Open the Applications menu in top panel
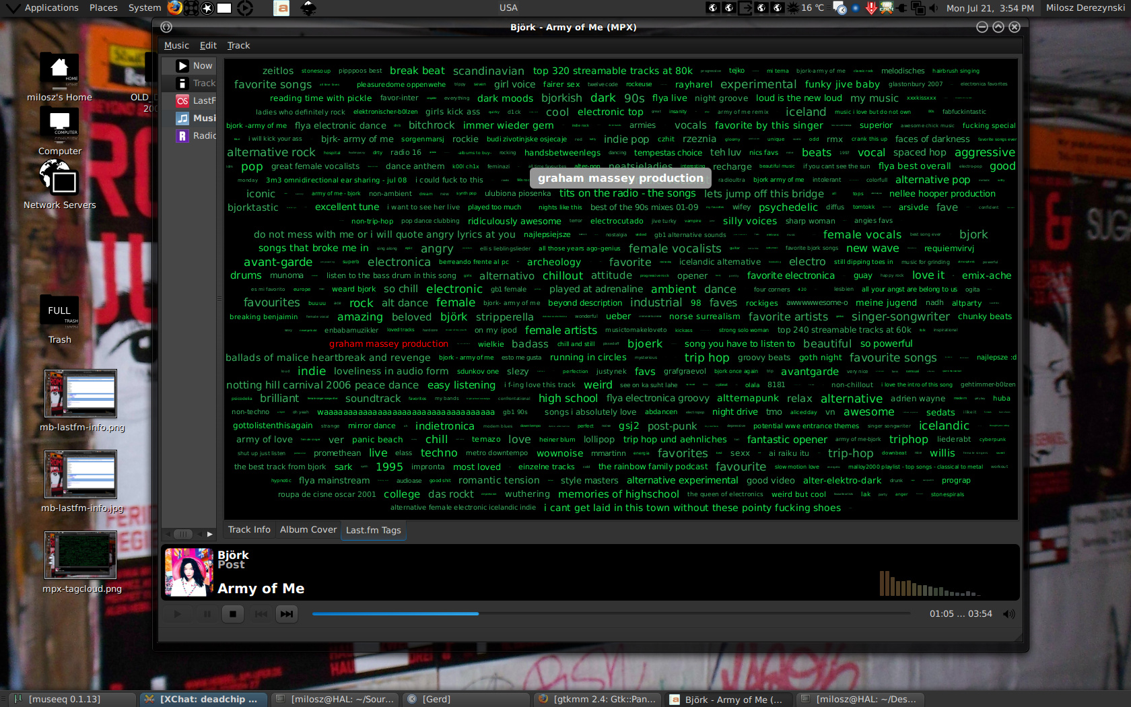The image size is (1131, 707). [x=51, y=7]
